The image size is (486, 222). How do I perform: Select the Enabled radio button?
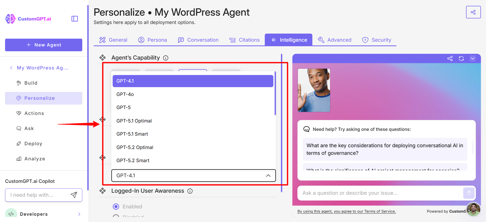click(x=116, y=207)
